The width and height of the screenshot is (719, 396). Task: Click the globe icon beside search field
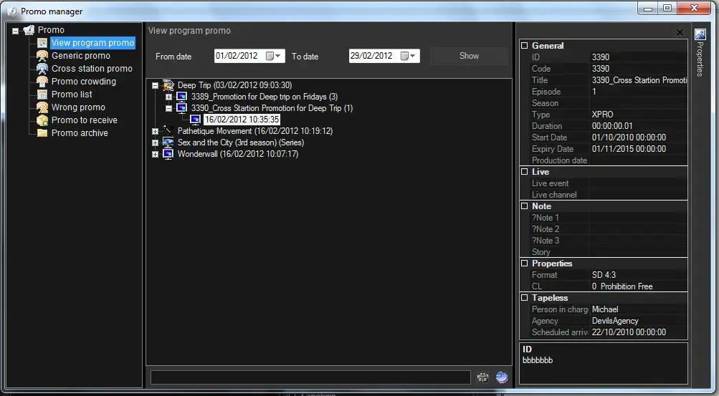502,377
